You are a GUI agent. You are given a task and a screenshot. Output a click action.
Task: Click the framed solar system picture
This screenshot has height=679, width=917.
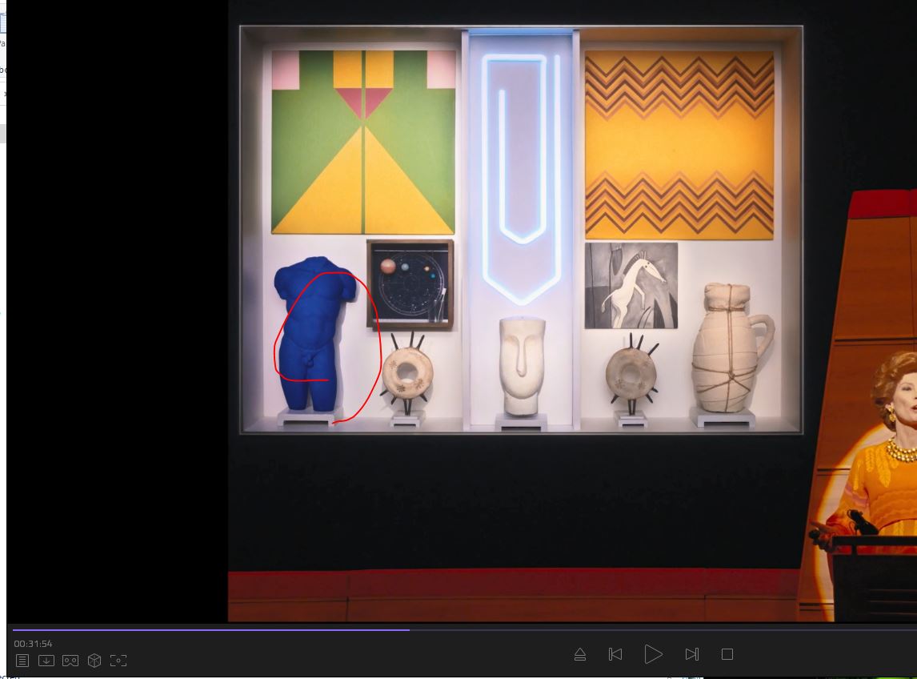point(410,284)
